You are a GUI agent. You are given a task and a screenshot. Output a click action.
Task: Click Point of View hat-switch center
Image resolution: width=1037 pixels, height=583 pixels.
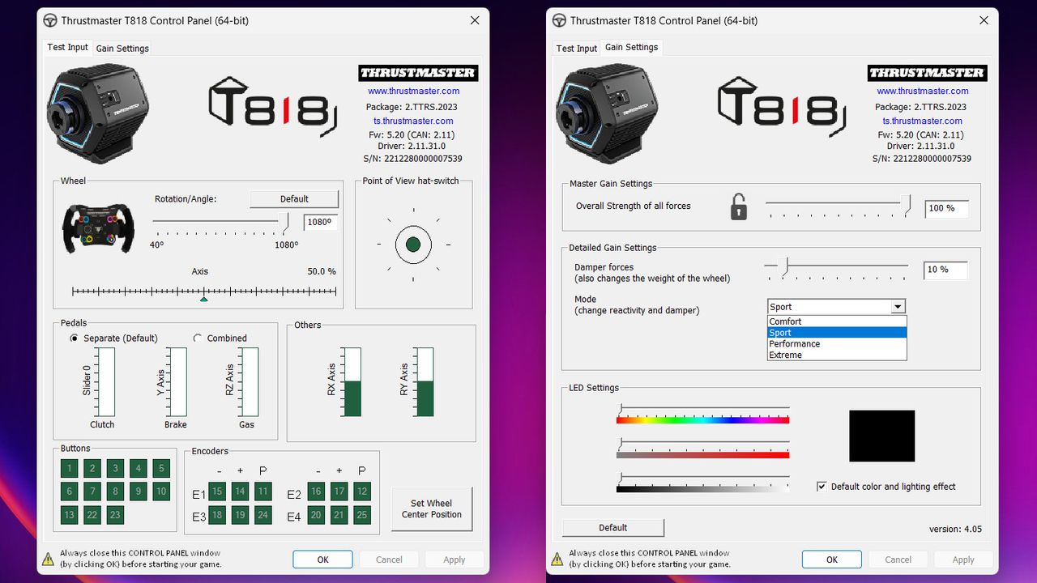413,244
